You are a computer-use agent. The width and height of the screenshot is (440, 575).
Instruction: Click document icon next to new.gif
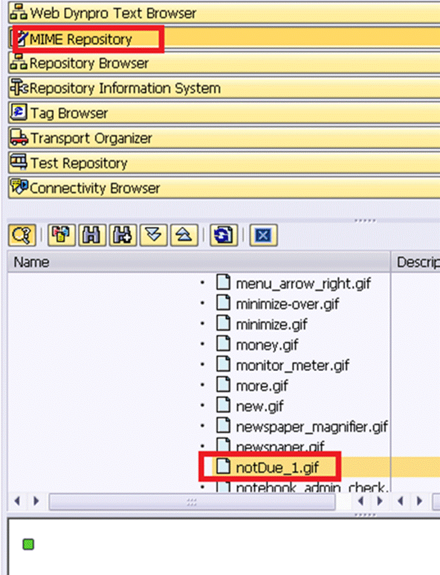pyautogui.click(x=223, y=405)
